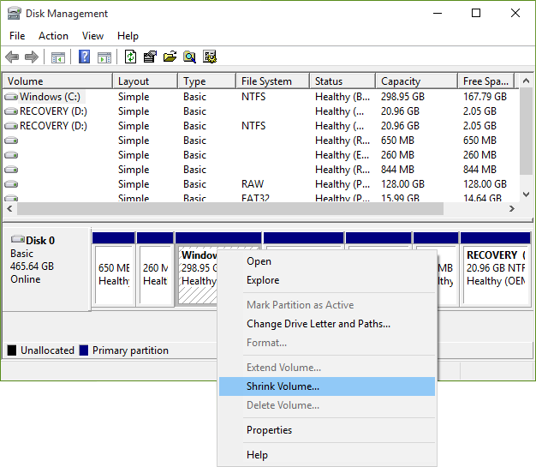Choose Shrink Volume from context menu
The height and width of the screenshot is (467, 536).
coord(283,386)
